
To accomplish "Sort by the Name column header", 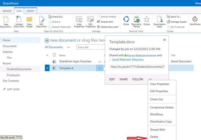I will point(62,56).
